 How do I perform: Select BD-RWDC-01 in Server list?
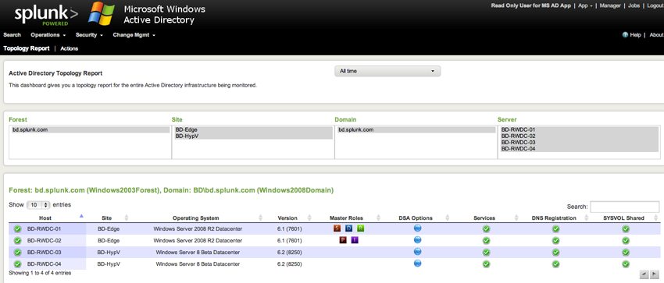pos(579,129)
